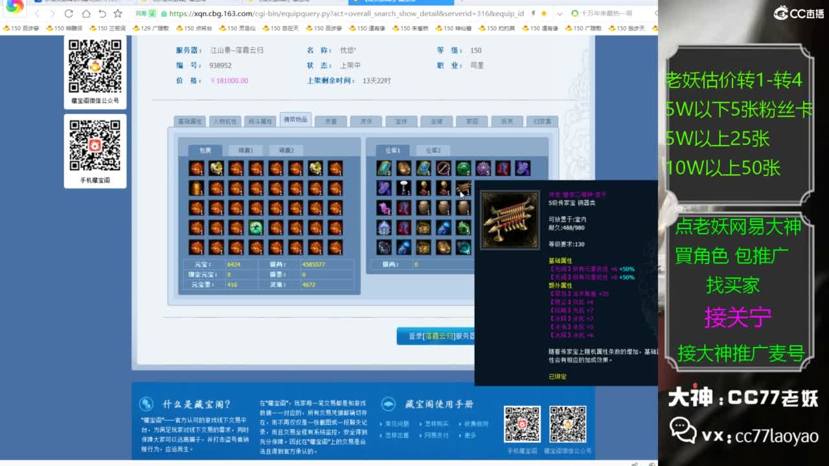The height and width of the screenshot is (466, 829).
Task: Open the 怎样购买 guide link
Action: point(437,424)
